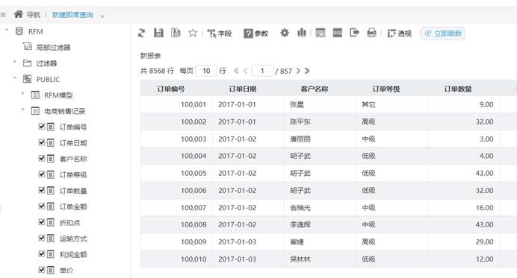Uncheck the 订单数量 field checkbox
Screen dimensions: 517x278
(x=42, y=190)
